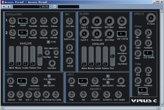This screenshot has height=110, width=164.
Task: Click the FX Send knob
Action: [x=151, y=18]
